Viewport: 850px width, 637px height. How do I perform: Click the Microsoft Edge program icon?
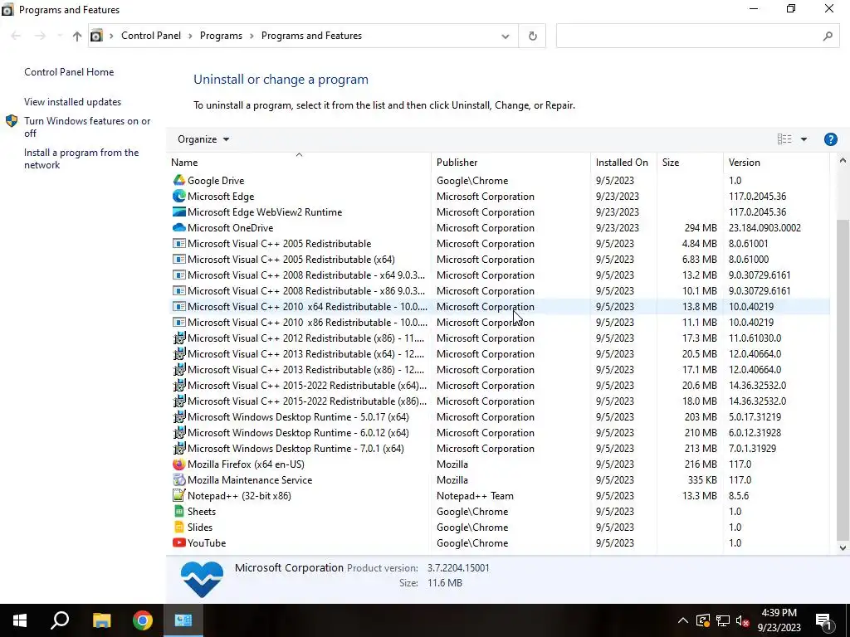[179, 196]
